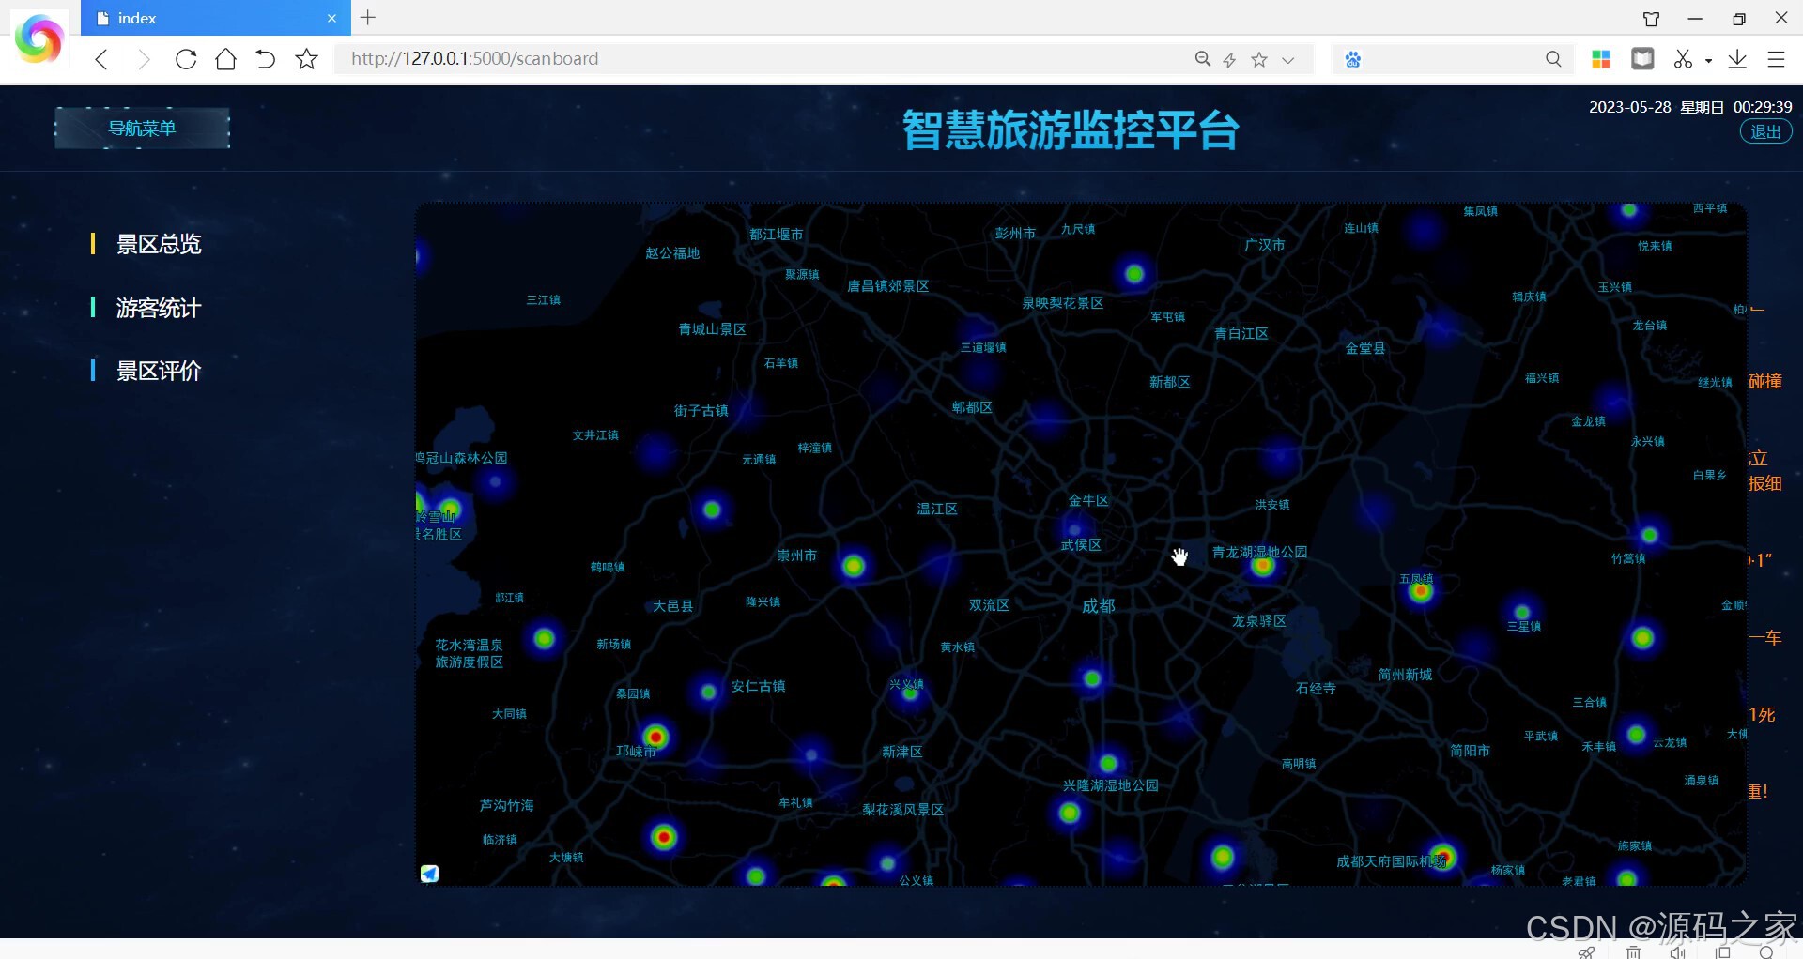Image resolution: width=1803 pixels, height=959 pixels.
Task: Go to browser home page icon
Action: (x=225, y=59)
